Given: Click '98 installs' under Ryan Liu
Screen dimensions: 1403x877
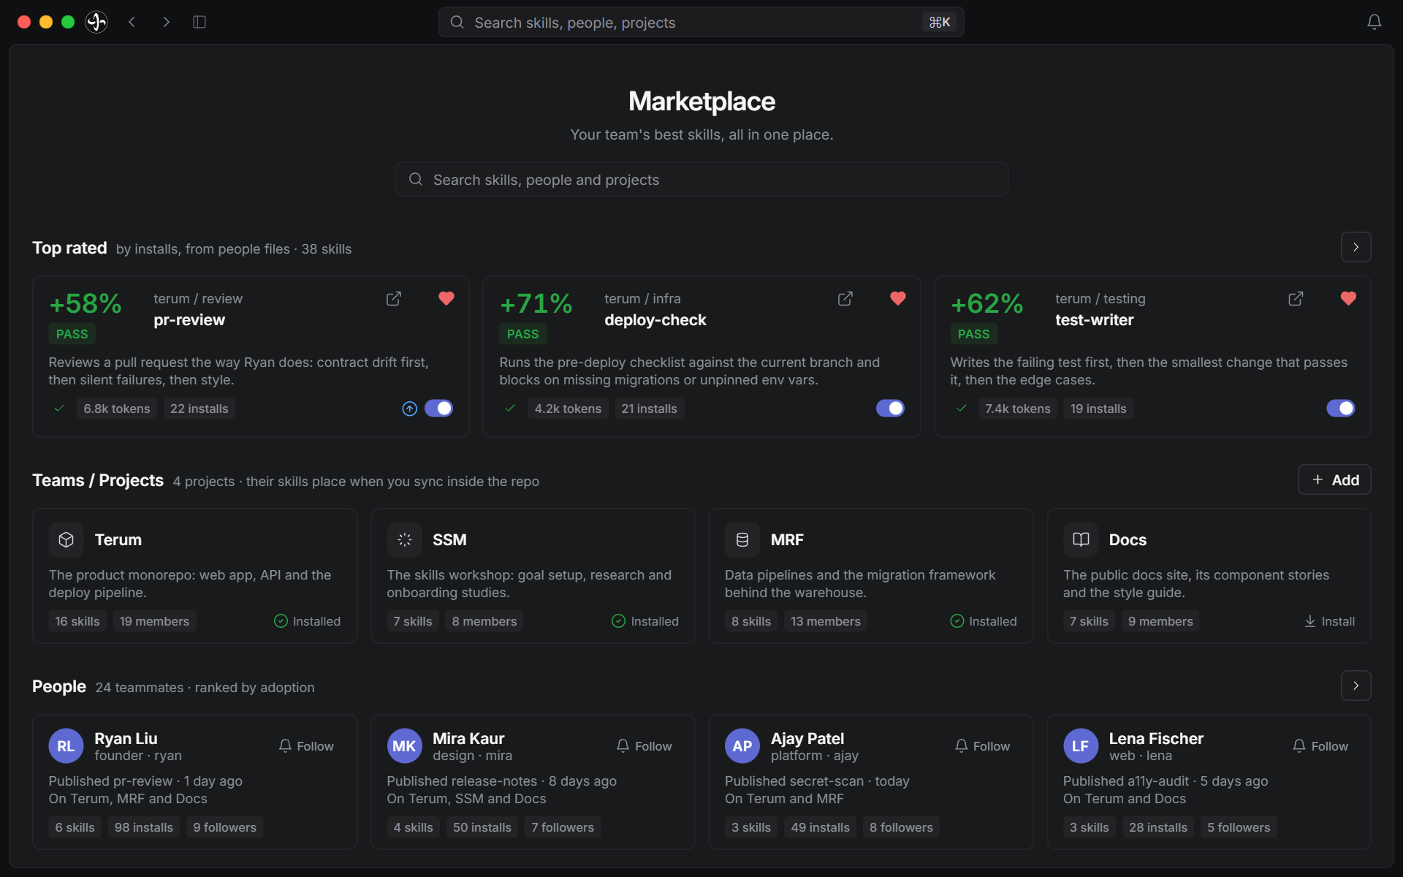Looking at the screenshot, I should (x=143, y=827).
